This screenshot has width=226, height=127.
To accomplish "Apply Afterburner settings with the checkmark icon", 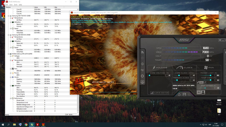I will click(189, 95).
